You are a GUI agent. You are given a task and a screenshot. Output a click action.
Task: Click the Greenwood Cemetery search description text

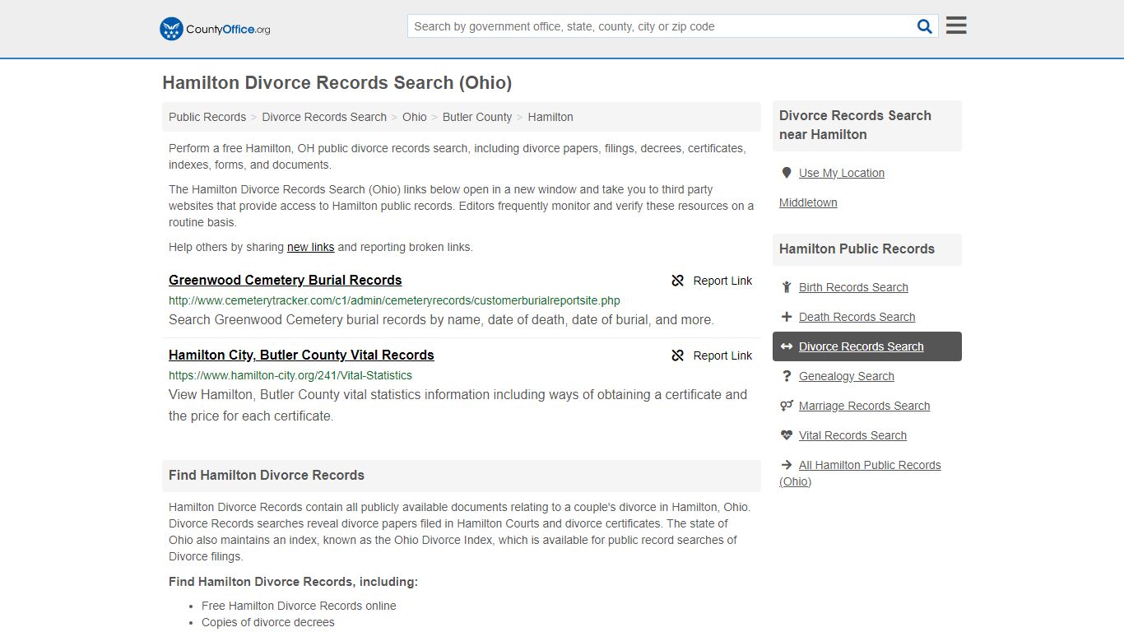[441, 319]
